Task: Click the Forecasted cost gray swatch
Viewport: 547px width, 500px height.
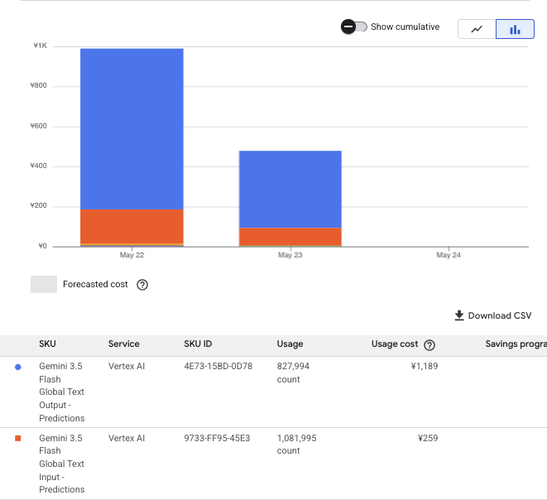Action: click(x=44, y=285)
